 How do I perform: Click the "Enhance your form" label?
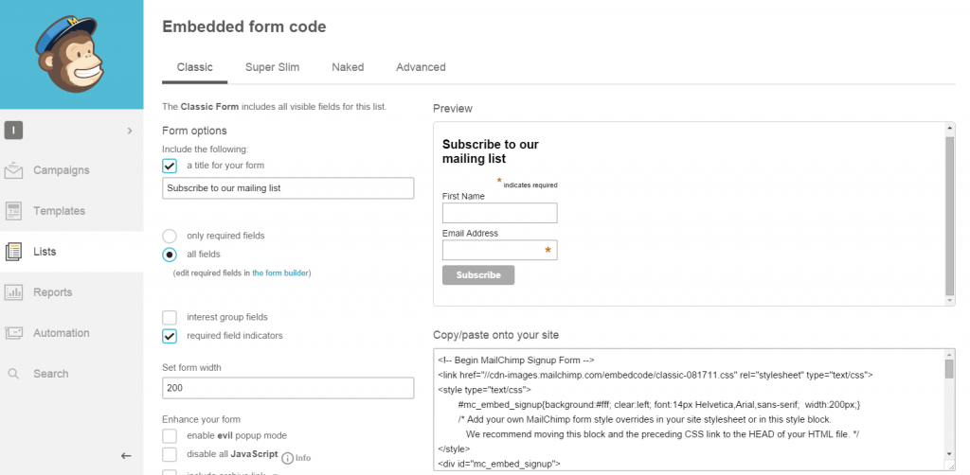click(x=201, y=419)
